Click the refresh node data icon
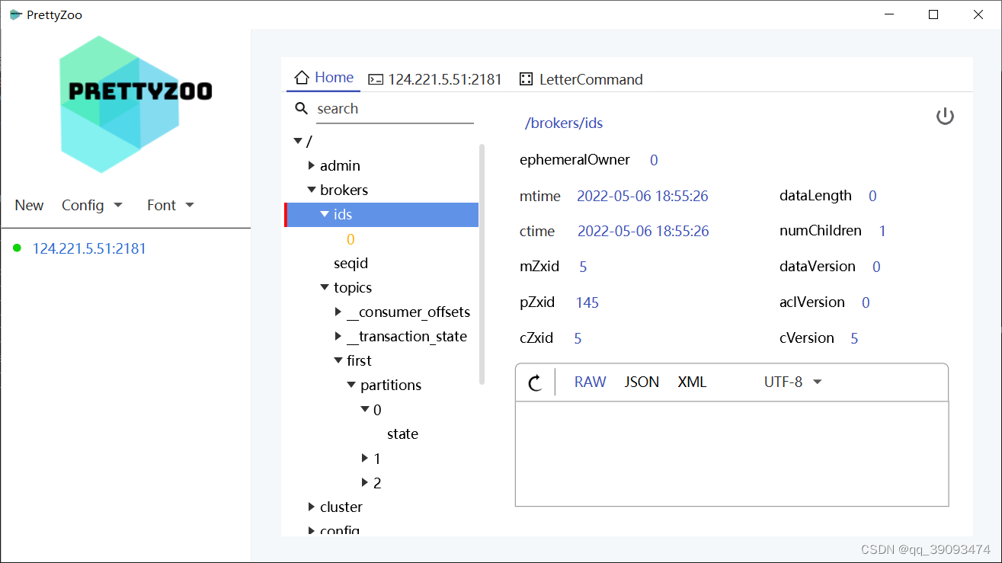The height and width of the screenshot is (563, 1002). (x=535, y=382)
